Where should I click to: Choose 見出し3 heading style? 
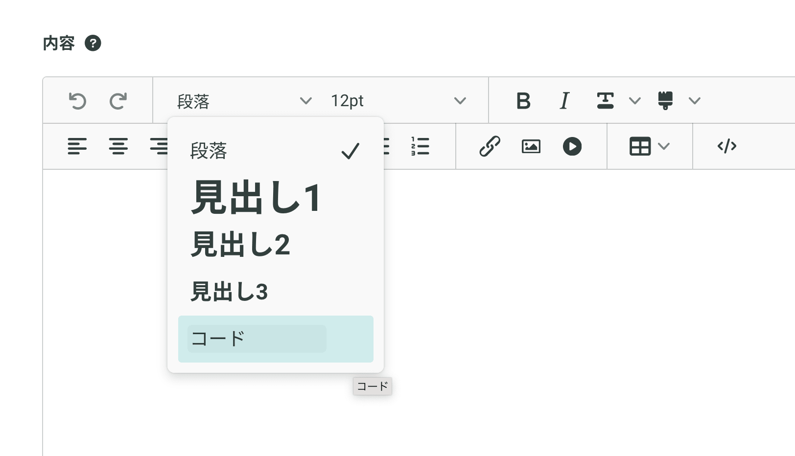276,292
